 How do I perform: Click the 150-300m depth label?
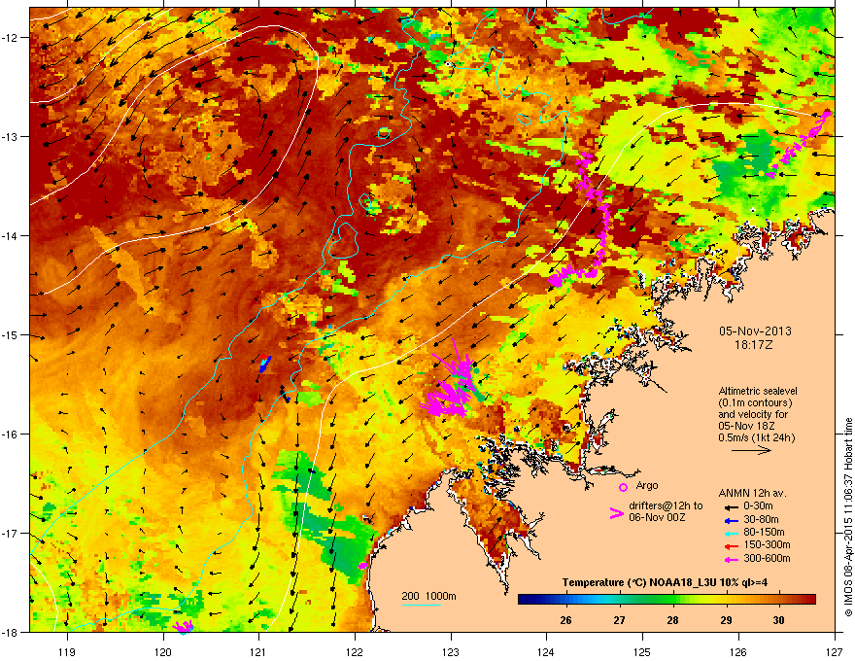[767, 544]
